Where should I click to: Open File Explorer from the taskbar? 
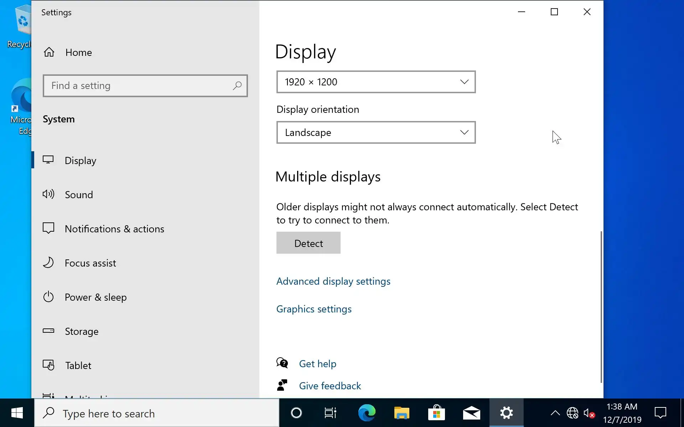pos(401,413)
